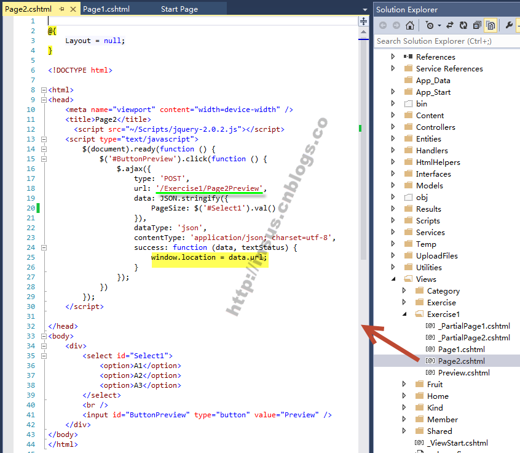Open the Pending Changes Filter dropdown arrow
The height and width of the screenshot is (453, 520).
click(439, 26)
